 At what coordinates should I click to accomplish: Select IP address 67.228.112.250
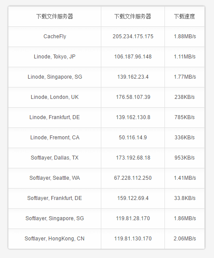point(133,178)
